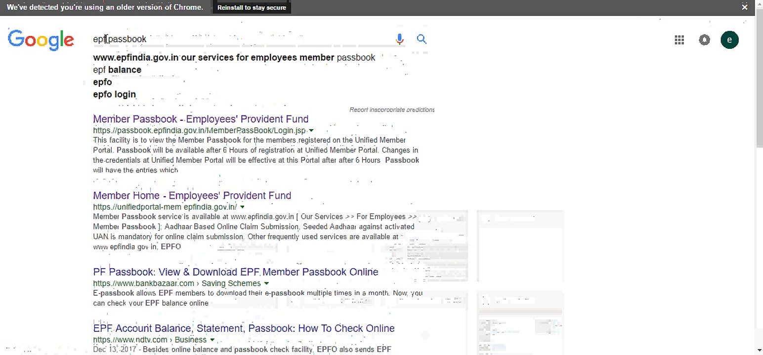Click 'Reinstall to stay secure' button
The width and height of the screenshot is (763, 355).
click(x=252, y=7)
